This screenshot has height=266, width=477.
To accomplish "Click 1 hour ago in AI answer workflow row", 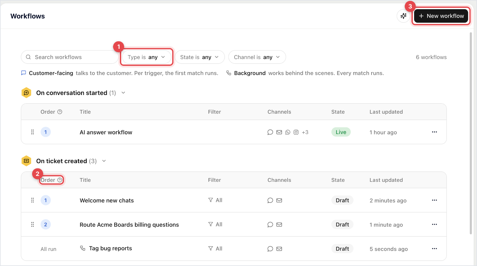I will pyautogui.click(x=383, y=132).
